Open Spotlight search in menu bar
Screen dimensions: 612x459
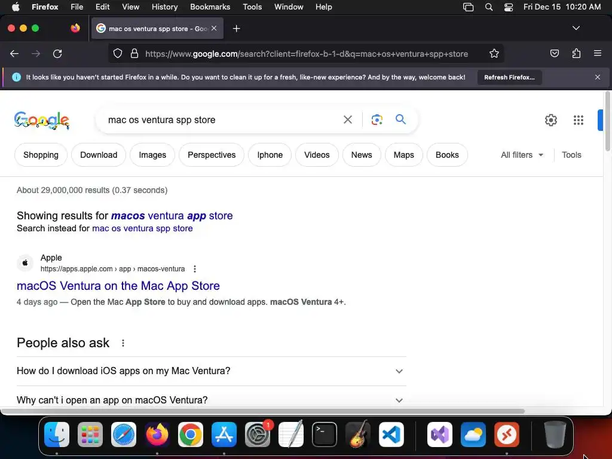[x=489, y=7]
